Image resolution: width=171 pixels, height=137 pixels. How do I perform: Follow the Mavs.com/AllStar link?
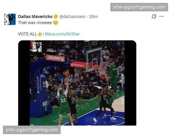click(62, 34)
